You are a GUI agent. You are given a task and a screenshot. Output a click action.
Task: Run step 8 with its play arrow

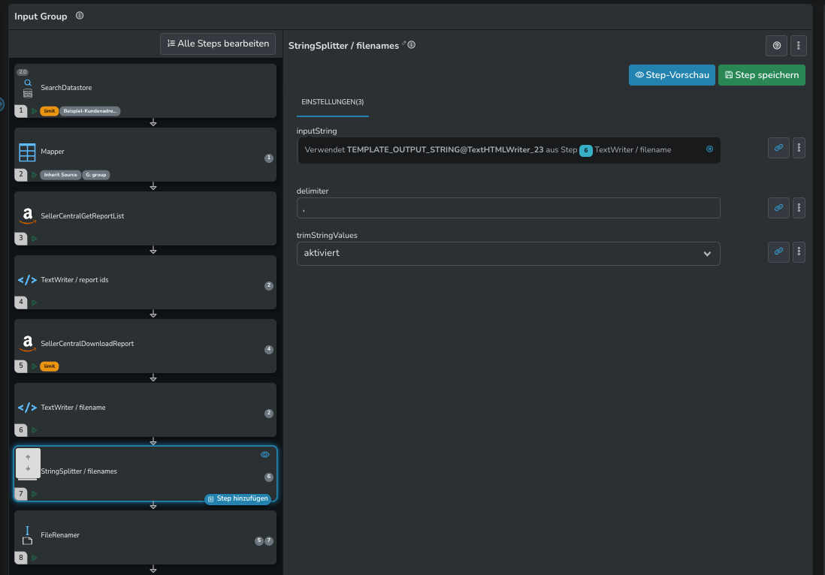[35, 558]
